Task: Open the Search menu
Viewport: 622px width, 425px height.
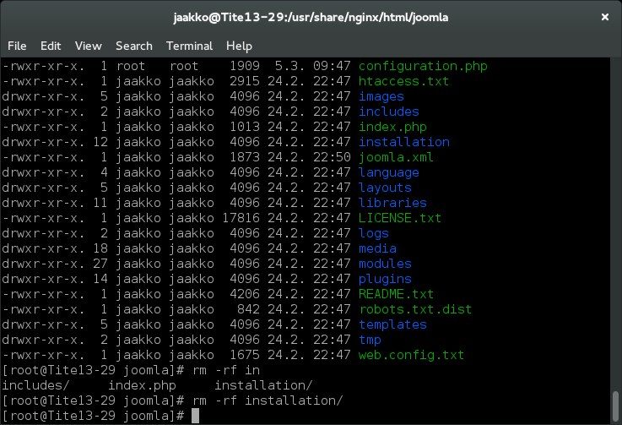Action: (134, 46)
